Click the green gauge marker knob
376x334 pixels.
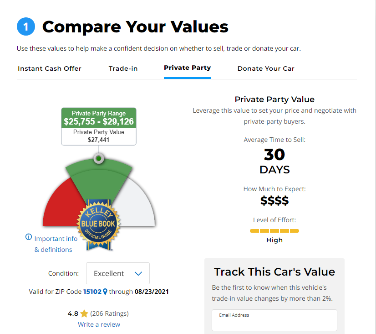(98, 158)
